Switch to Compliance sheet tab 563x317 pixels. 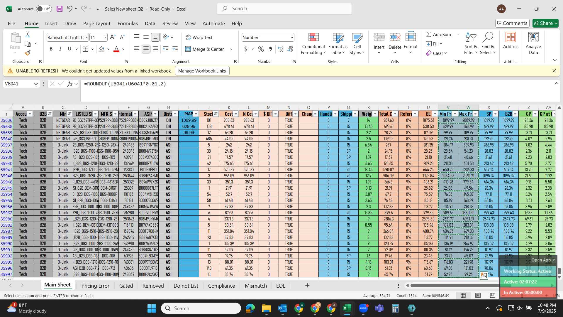[221, 286]
